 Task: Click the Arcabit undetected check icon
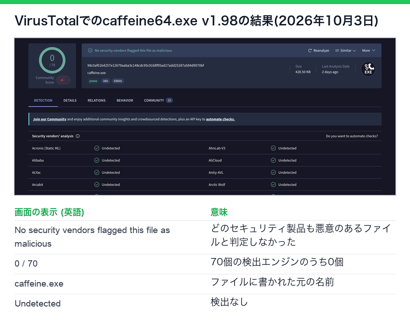(x=97, y=185)
